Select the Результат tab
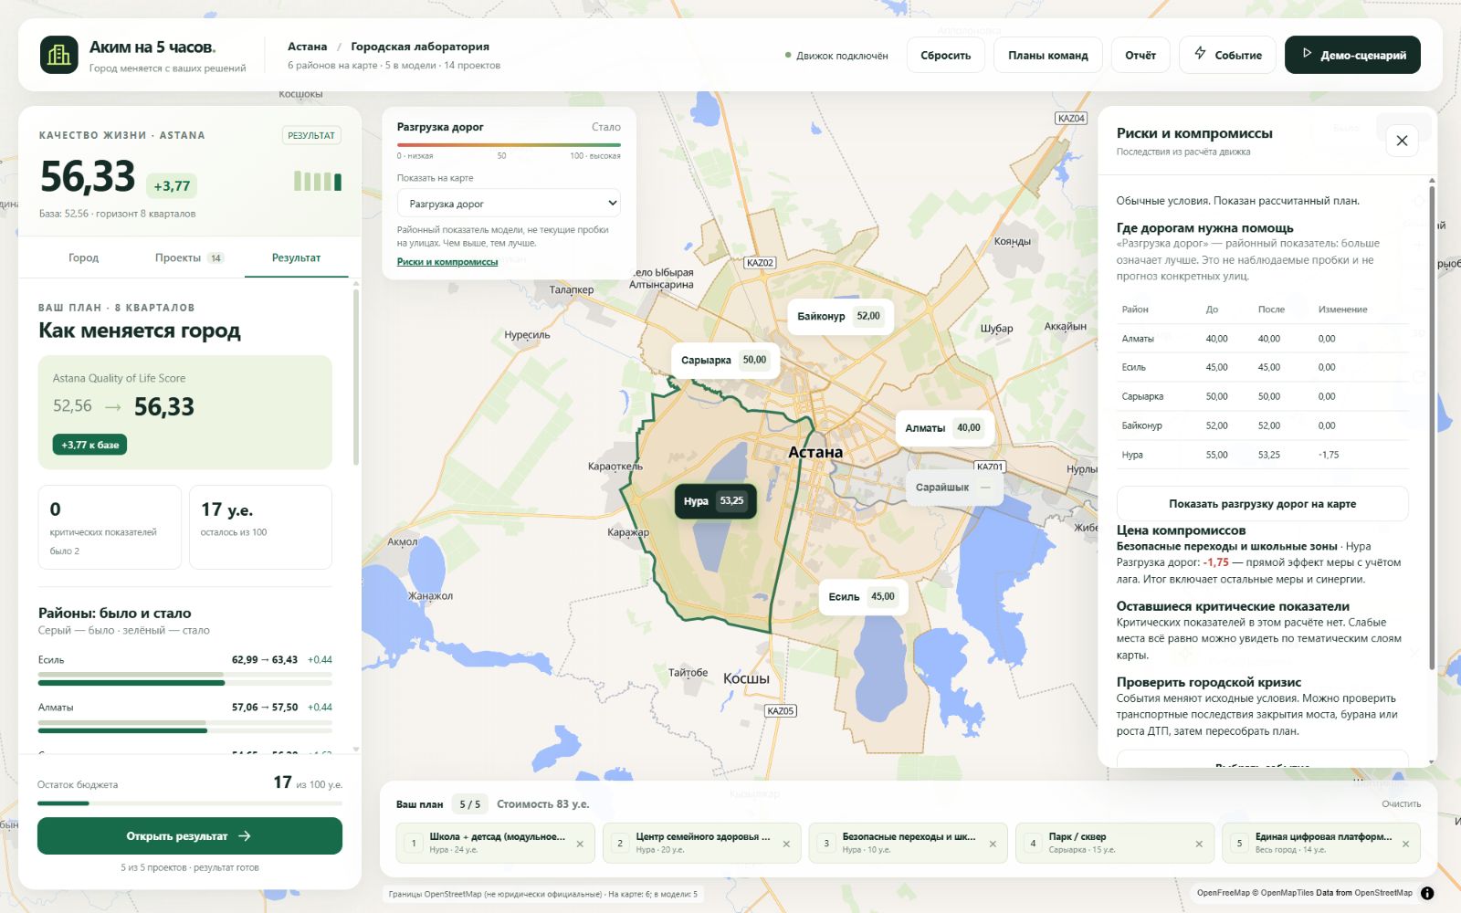The height and width of the screenshot is (913, 1461). 296,258
